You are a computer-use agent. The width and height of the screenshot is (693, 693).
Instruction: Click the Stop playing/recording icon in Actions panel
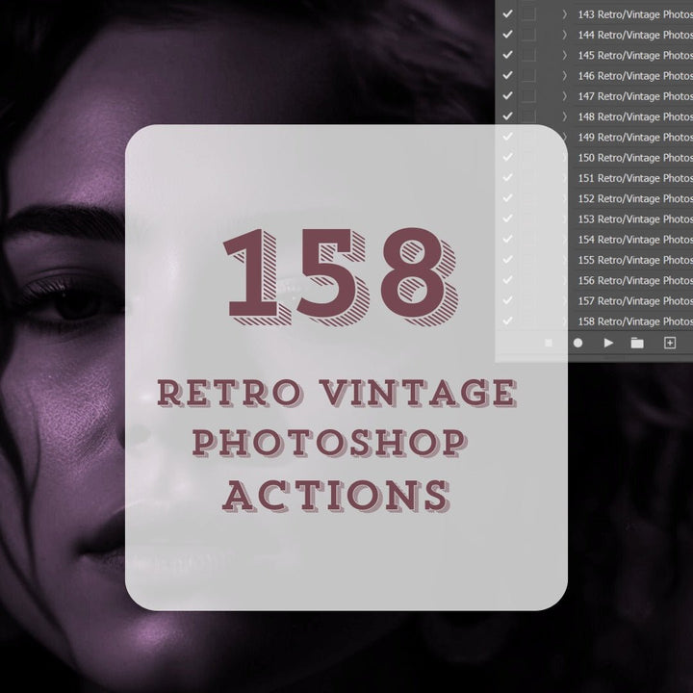coord(549,343)
